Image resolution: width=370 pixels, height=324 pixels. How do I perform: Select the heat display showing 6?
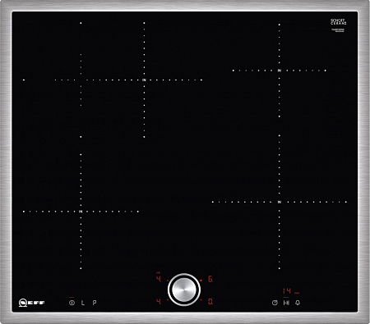click(210, 279)
